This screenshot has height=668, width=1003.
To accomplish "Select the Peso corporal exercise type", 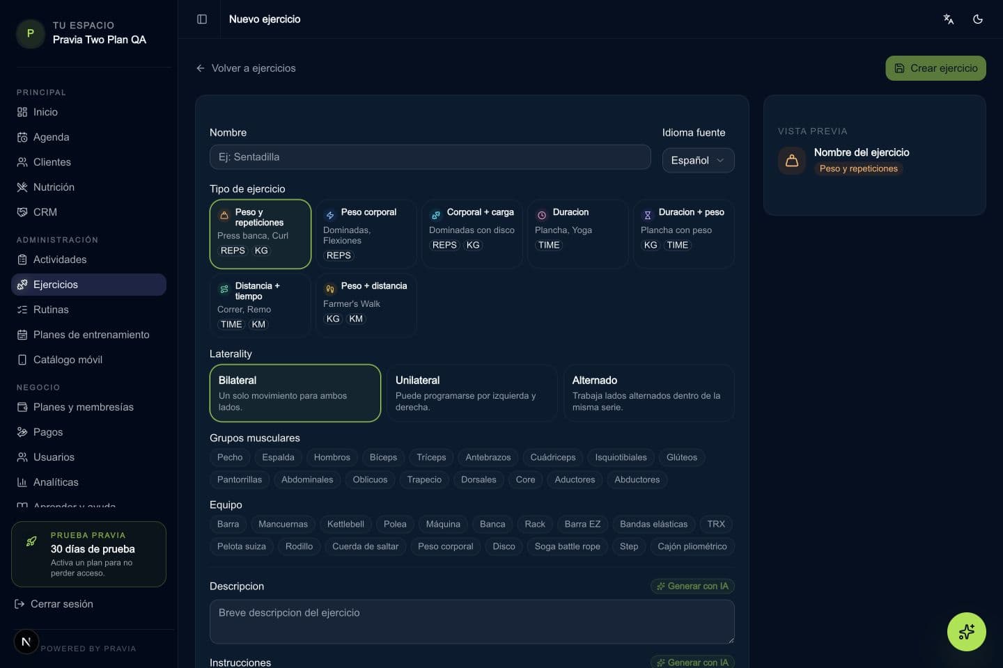I will pyautogui.click(x=366, y=234).
